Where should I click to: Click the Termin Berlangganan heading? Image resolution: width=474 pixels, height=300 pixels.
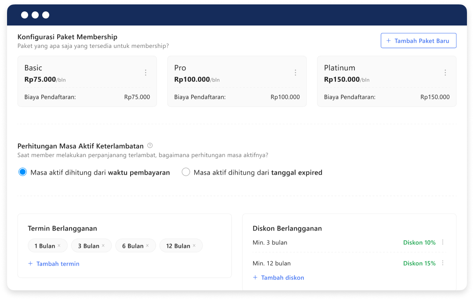(x=62, y=228)
